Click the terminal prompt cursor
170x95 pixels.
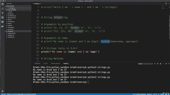click(x=88, y=82)
